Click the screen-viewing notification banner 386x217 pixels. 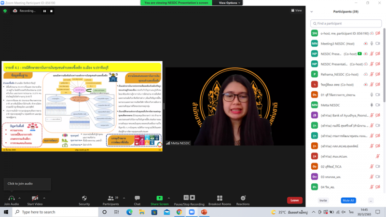176,3
